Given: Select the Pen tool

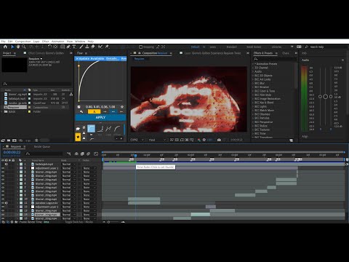Looking at the screenshot, I should pos(68,47).
